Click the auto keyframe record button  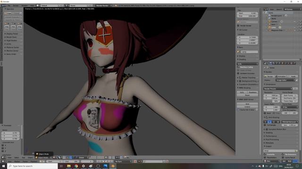pyautogui.click(x=135, y=161)
